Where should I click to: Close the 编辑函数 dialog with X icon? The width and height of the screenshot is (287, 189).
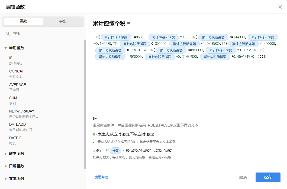tap(280, 7)
